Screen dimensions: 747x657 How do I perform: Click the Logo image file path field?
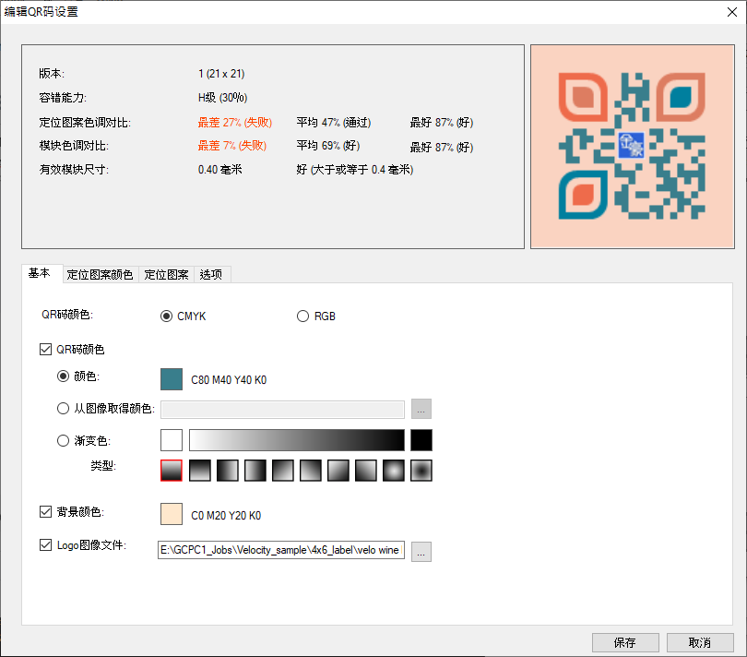(x=281, y=550)
